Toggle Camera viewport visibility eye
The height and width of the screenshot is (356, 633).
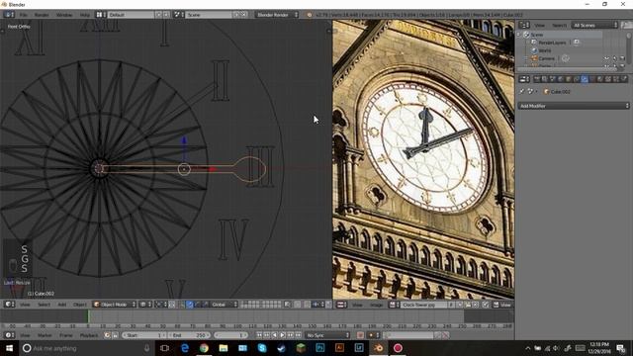click(606, 58)
